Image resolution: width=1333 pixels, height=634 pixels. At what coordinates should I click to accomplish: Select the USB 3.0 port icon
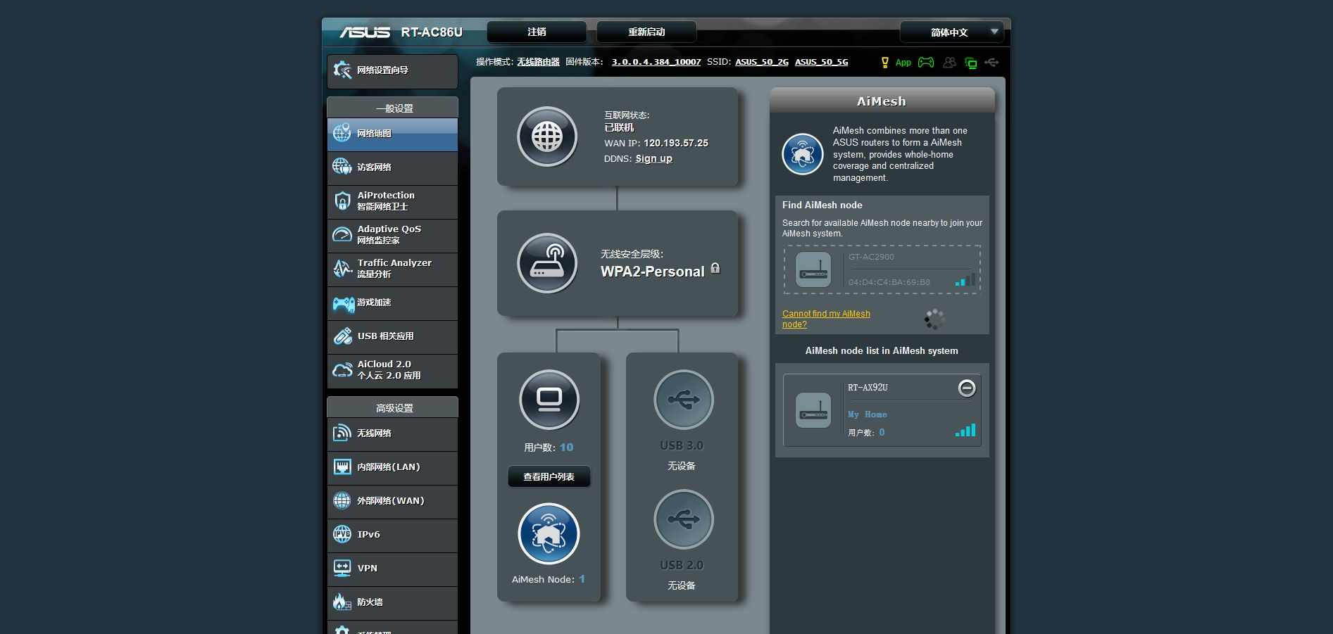point(683,400)
